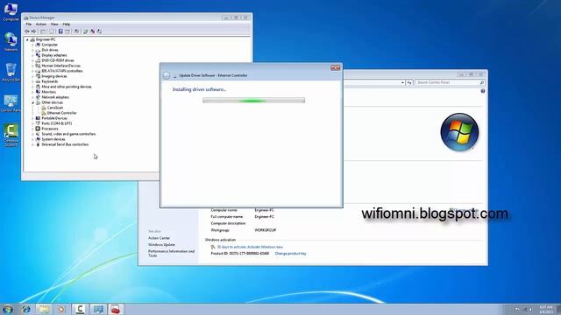561x315 pixels.
Task: Open the Windows Update link
Action: [161, 245]
